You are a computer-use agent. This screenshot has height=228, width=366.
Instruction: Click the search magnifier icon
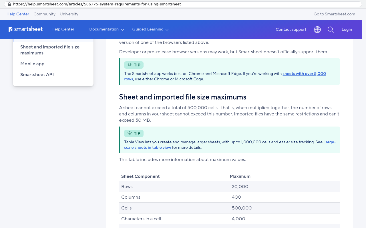(x=331, y=30)
